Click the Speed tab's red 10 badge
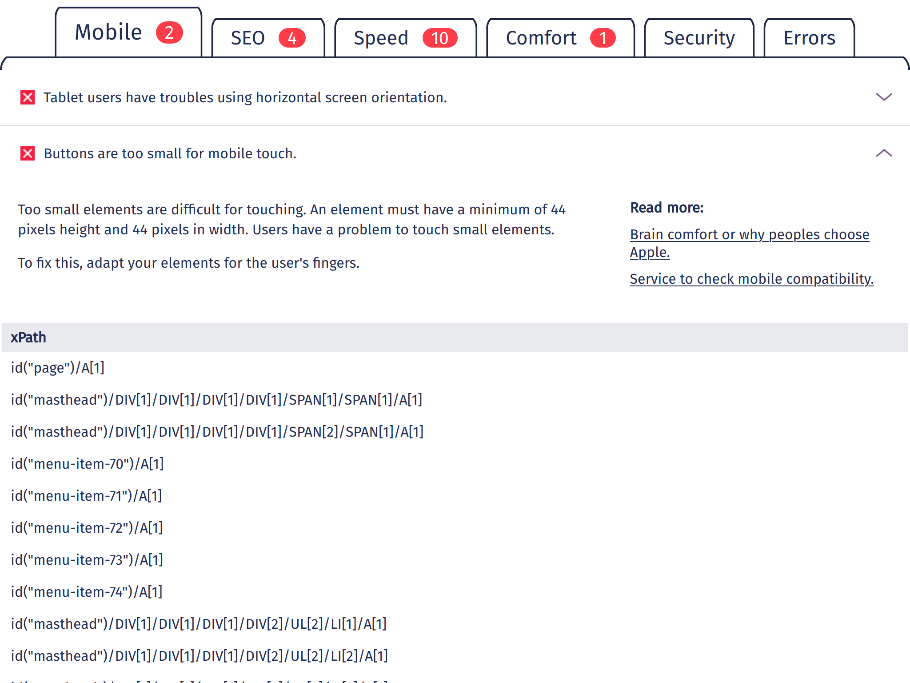The image size is (910, 683). (439, 38)
